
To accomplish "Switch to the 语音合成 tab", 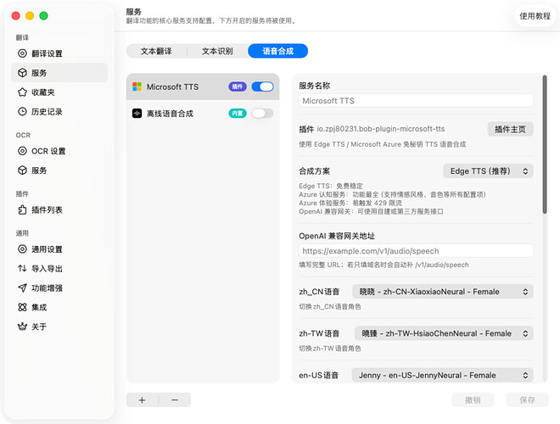I will [277, 51].
